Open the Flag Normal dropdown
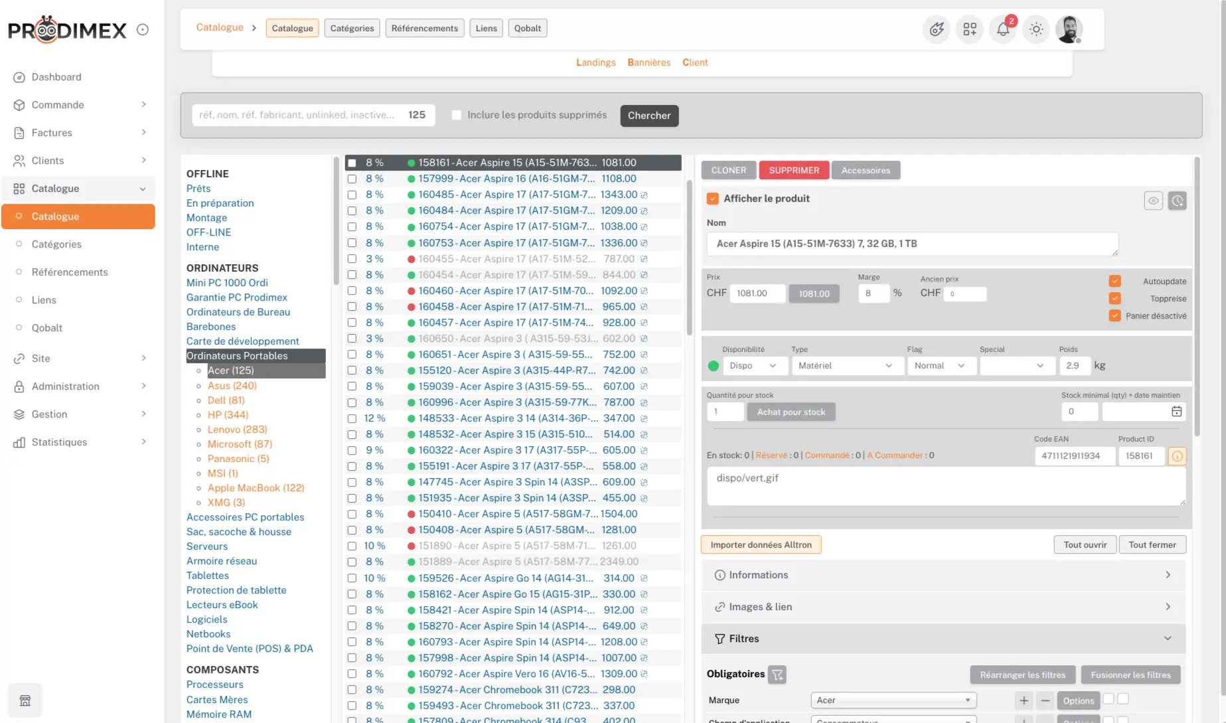This screenshot has height=723, width=1226. click(x=941, y=366)
